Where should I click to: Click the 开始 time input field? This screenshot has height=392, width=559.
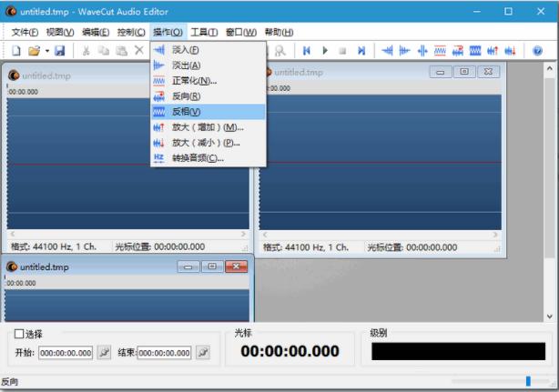66,353
